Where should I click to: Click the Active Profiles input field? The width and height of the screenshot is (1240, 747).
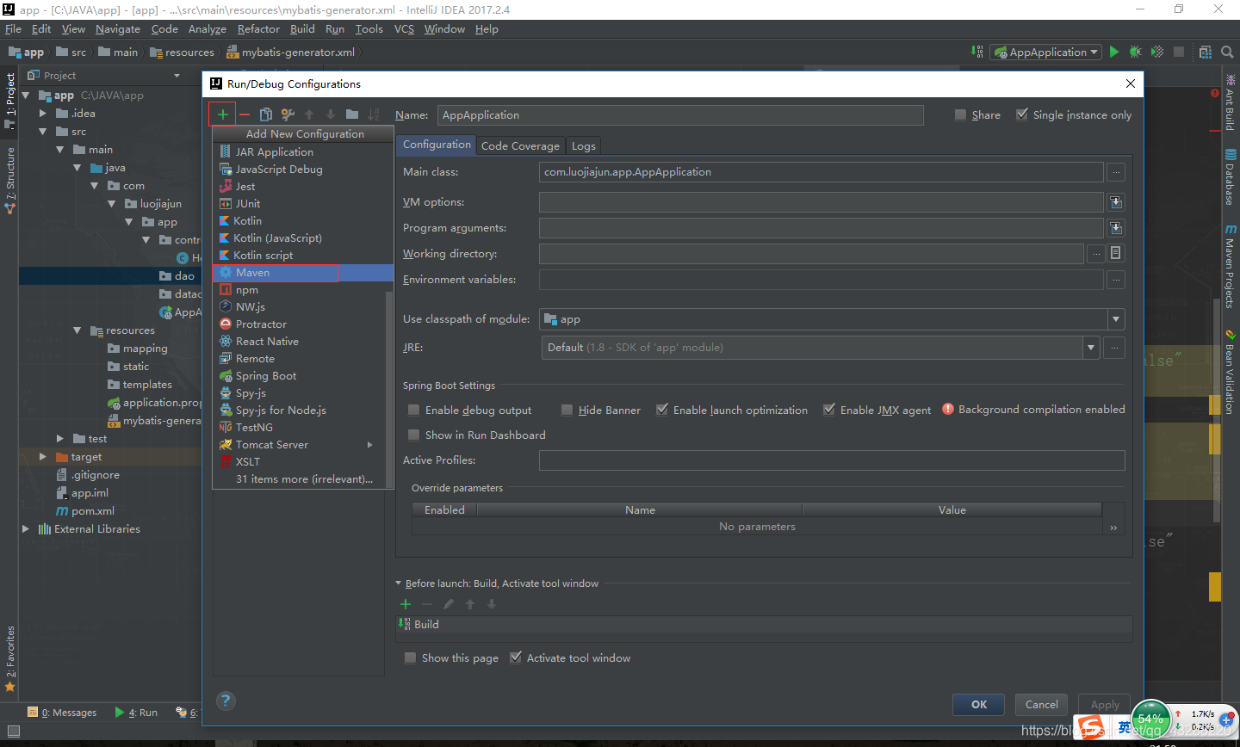click(x=832, y=460)
